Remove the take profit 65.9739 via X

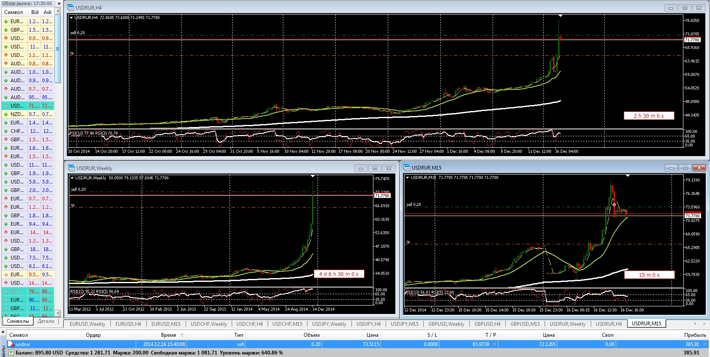click(x=494, y=344)
